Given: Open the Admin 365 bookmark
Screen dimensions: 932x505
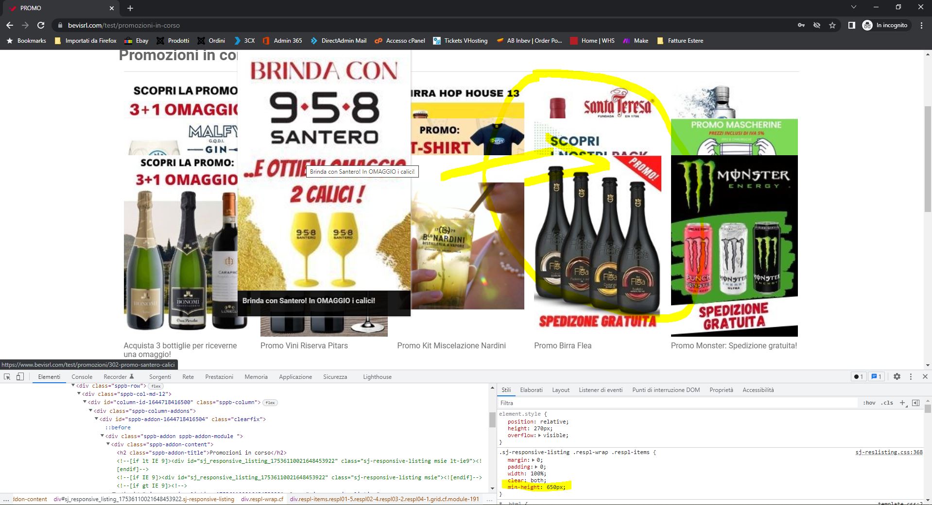Looking at the screenshot, I should point(282,41).
